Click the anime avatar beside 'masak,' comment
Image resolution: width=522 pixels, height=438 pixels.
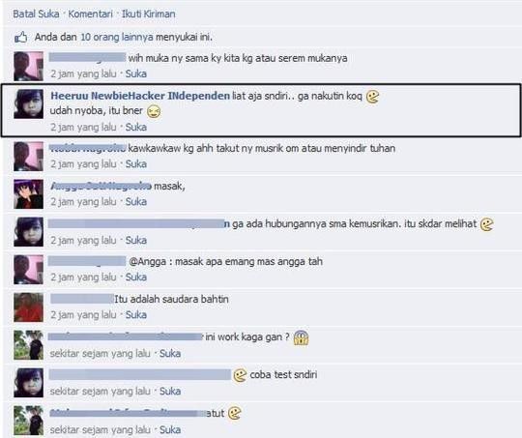[x=28, y=193]
